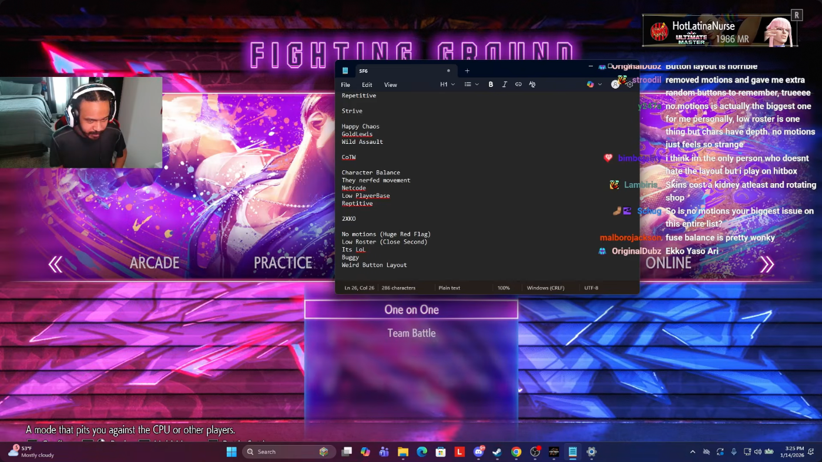The height and width of the screenshot is (462, 822).
Task: Open the Notepad account profile icon
Action: click(615, 85)
